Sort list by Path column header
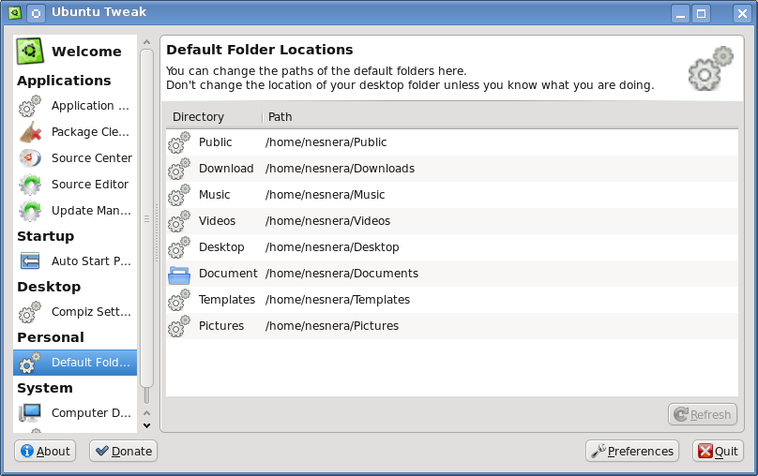This screenshot has height=476, width=758. (x=280, y=117)
